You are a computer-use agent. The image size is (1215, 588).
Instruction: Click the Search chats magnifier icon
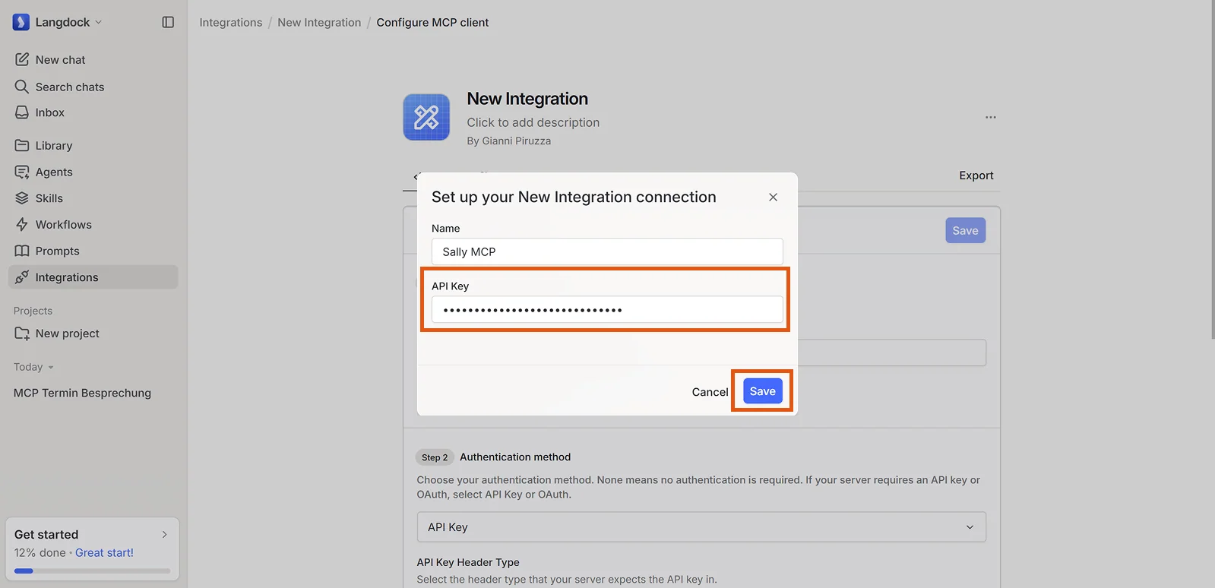[x=22, y=87]
